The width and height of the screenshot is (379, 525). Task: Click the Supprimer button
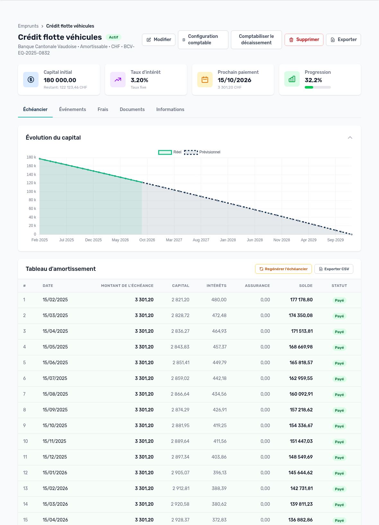click(x=304, y=40)
